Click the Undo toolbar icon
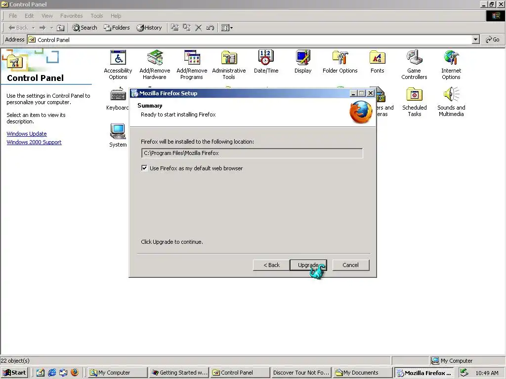This screenshot has height=379, width=506. pos(210,28)
